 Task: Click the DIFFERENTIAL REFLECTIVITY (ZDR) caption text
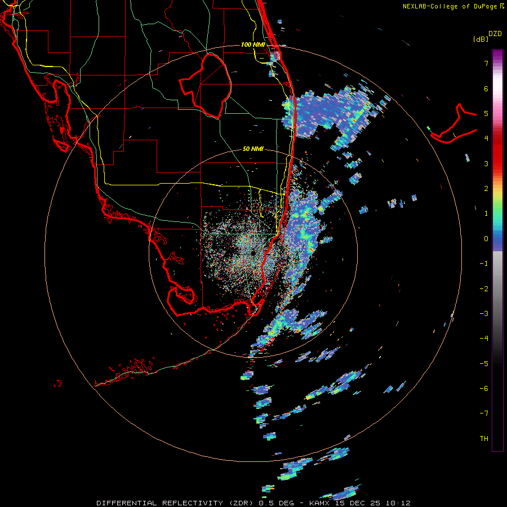click(x=176, y=503)
